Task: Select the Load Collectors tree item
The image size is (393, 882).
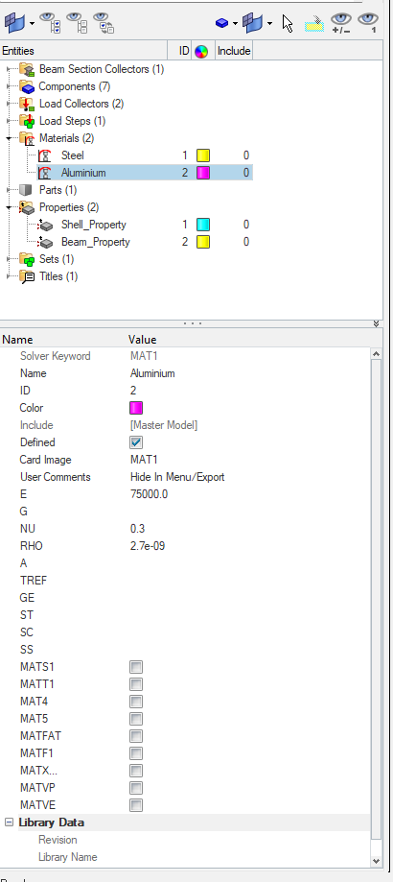Action: point(81,104)
